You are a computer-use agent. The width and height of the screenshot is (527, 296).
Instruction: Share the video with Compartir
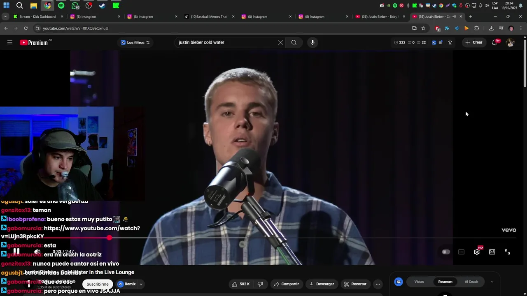pyautogui.click(x=286, y=284)
